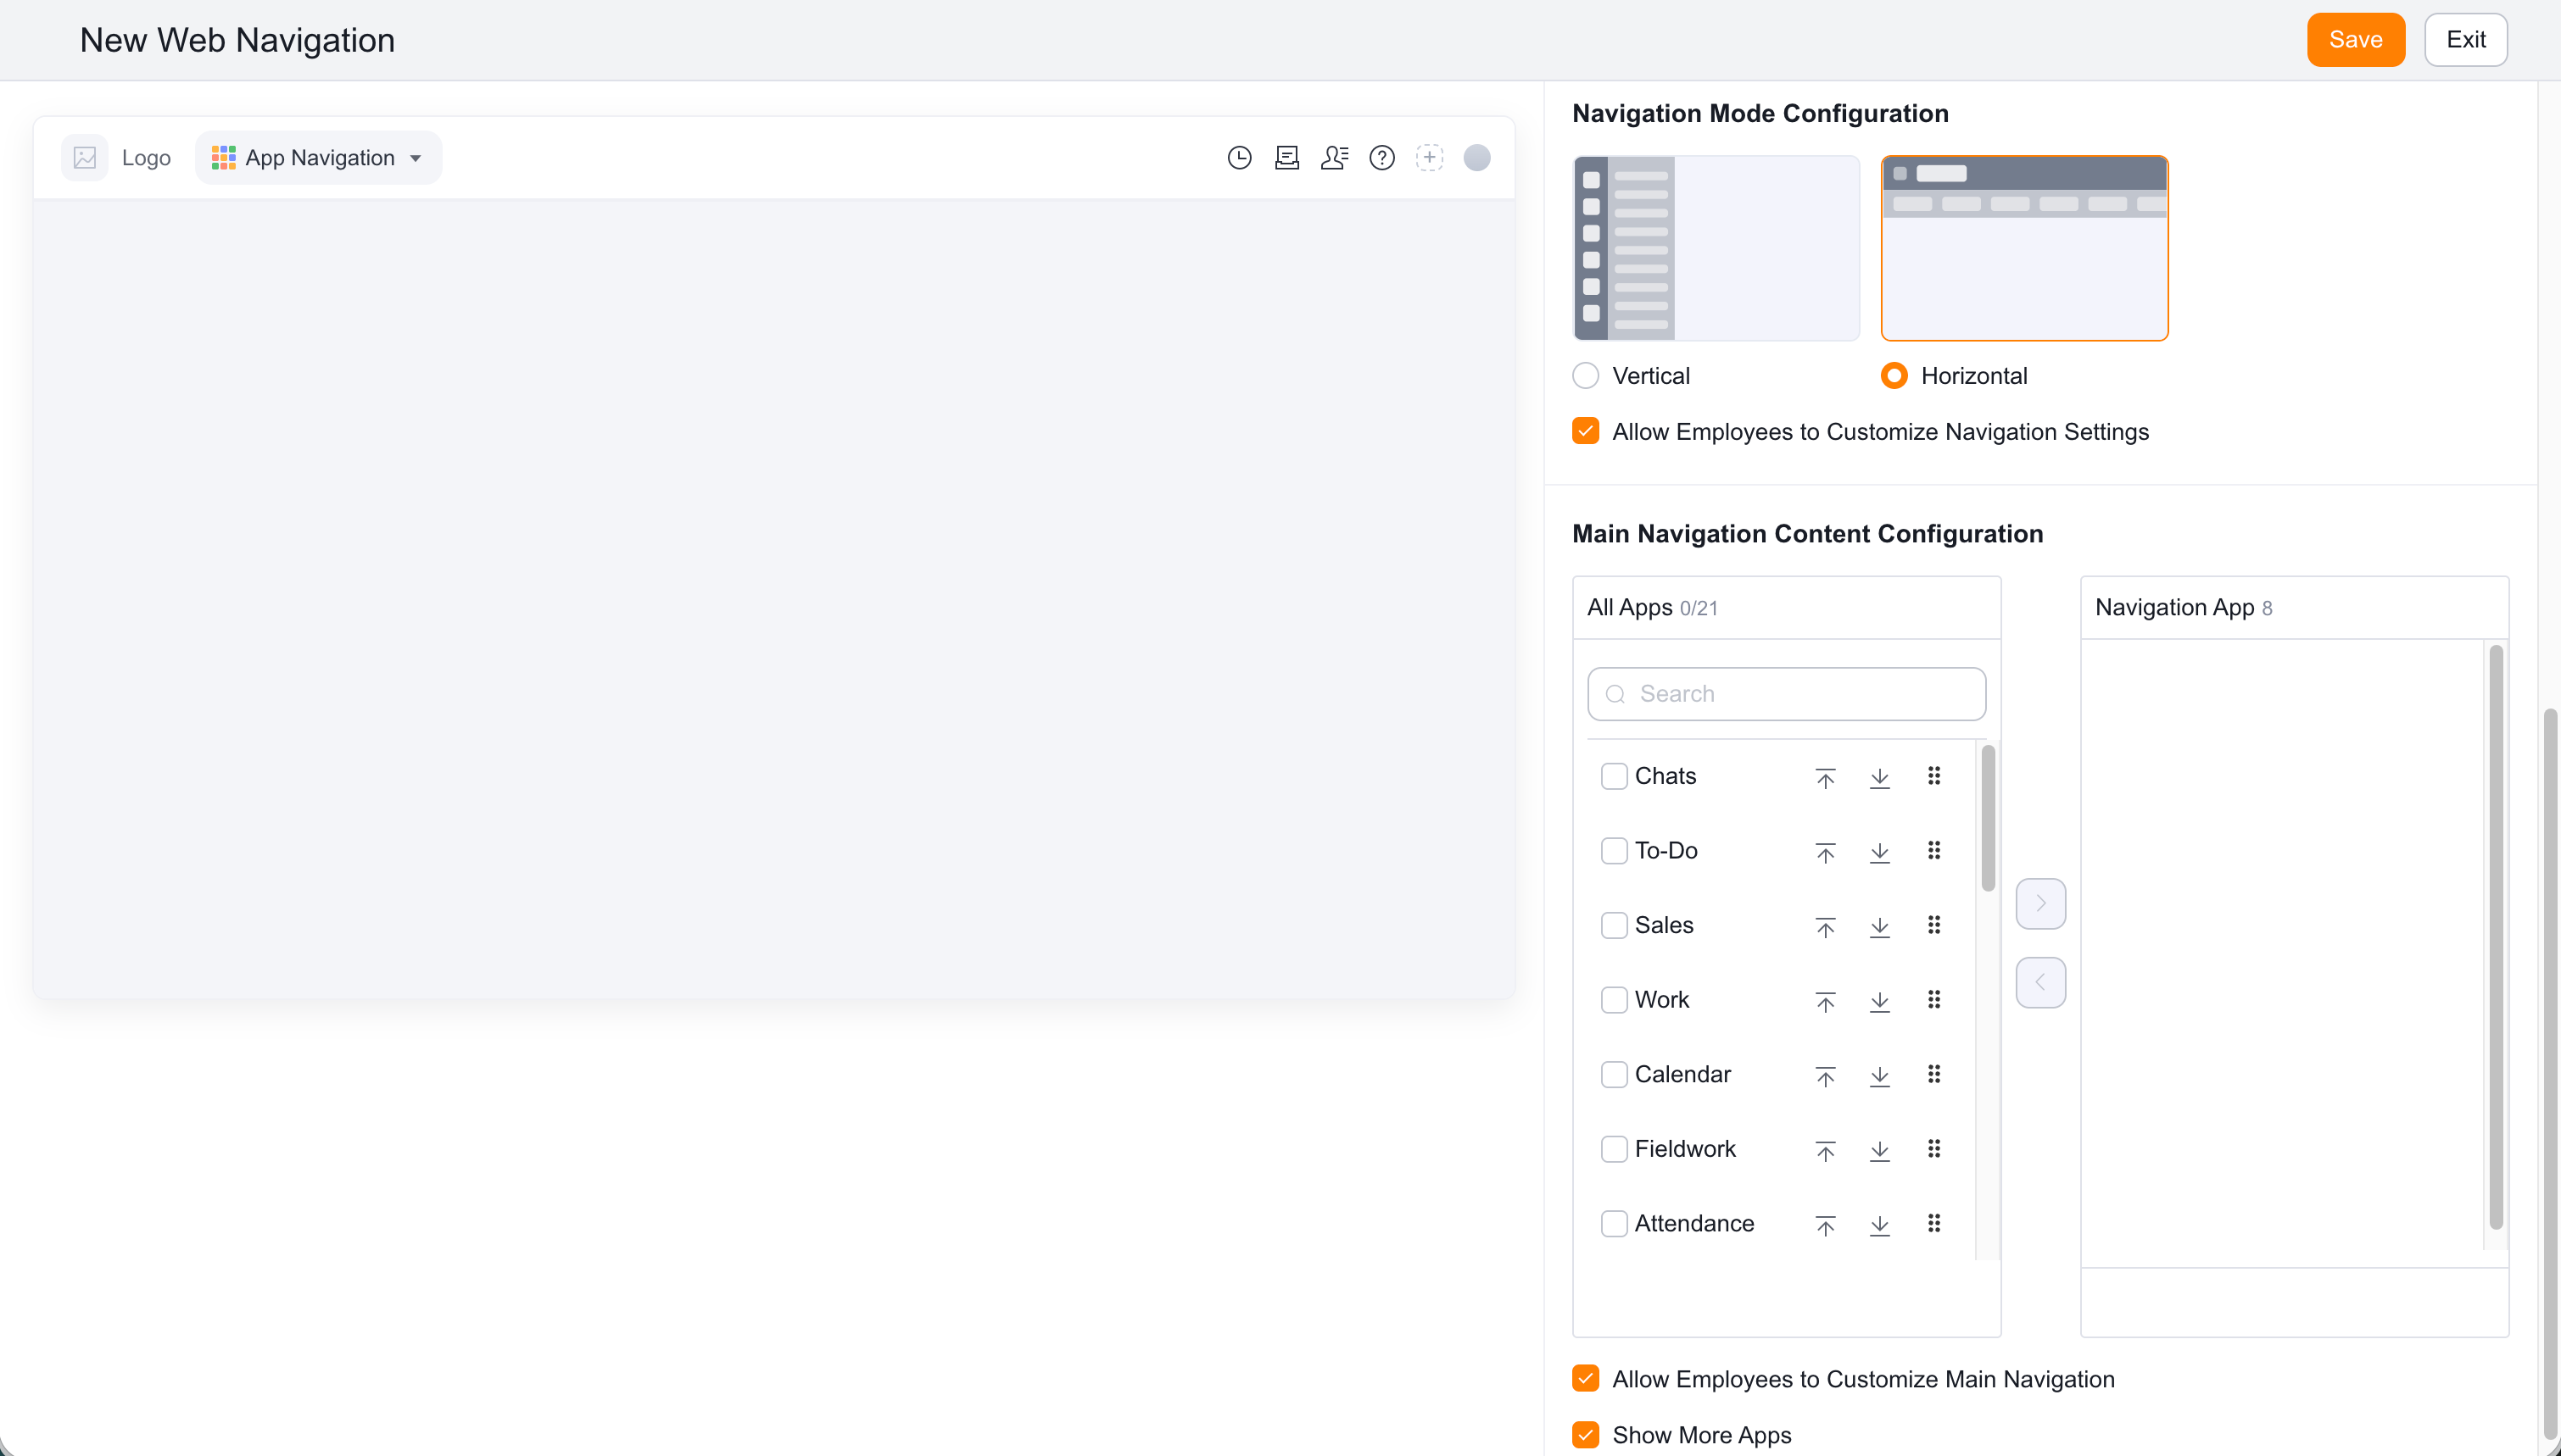Click the right arrow transfer button
Viewport: 2561px width, 1456px height.
point(2041,904)
